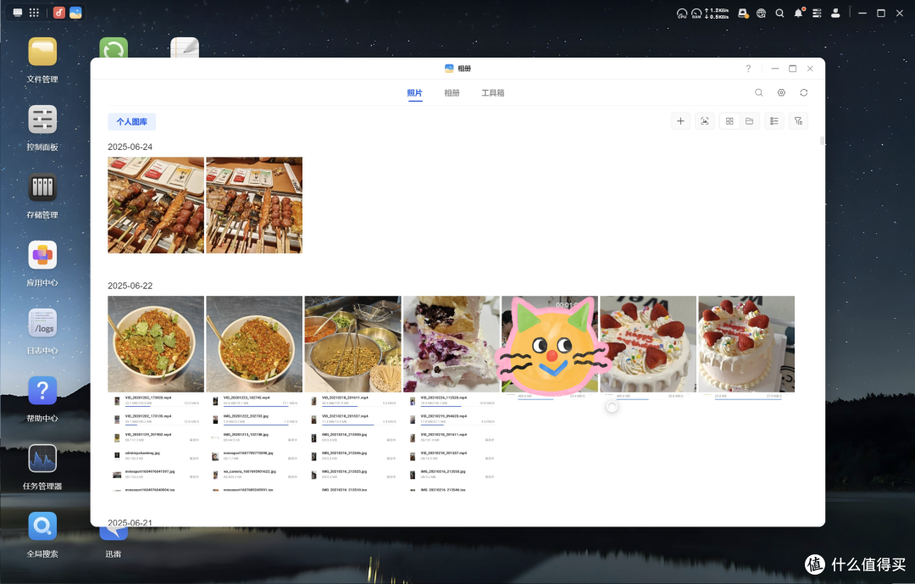This screenshot has height=584, width=915.
Task: Open user account icon in top bar
Action: pos(835,14)
